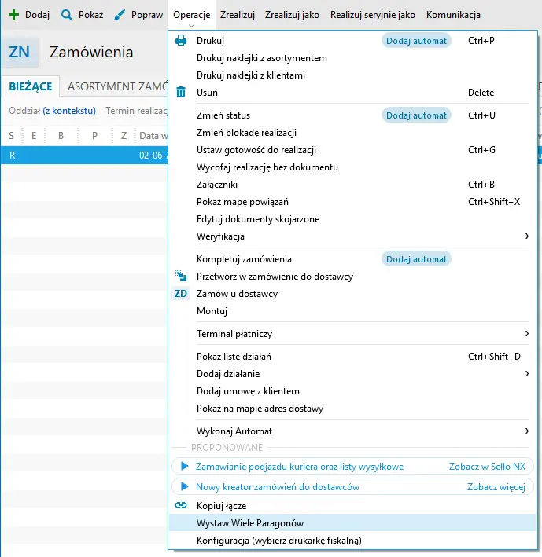542x557 pixels.
Task: Open the Dodaj działanie submenu
Action: 363,374
